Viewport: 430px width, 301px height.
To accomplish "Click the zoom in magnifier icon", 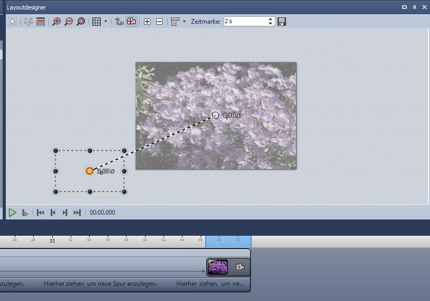I will click(56, 22).
